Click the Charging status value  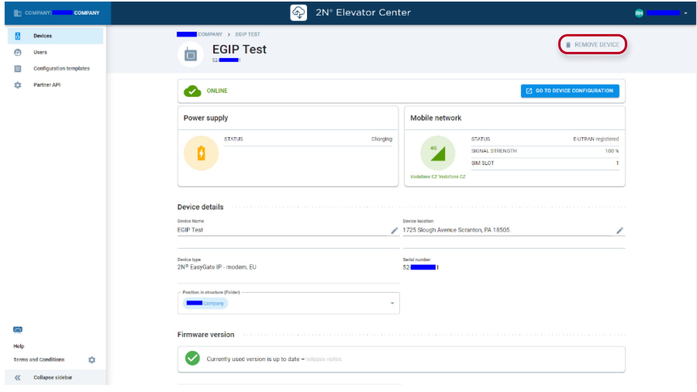click(382, 139)
